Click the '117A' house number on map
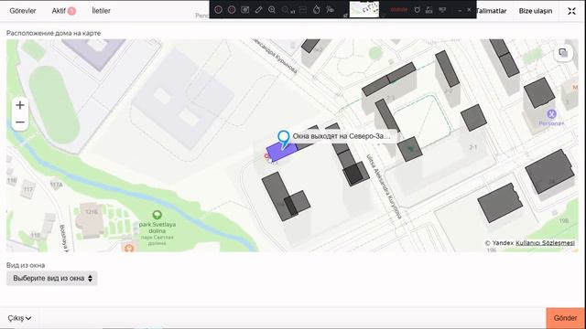 56,185
